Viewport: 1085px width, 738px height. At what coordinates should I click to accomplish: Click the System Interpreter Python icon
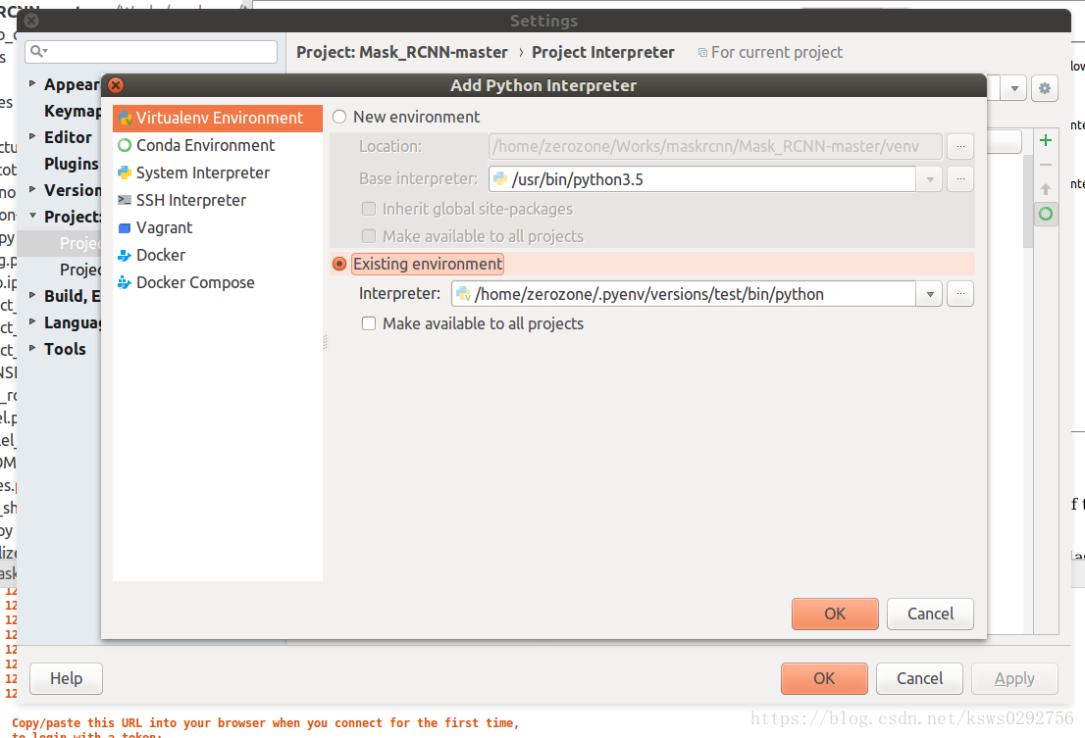coord(125,172)
